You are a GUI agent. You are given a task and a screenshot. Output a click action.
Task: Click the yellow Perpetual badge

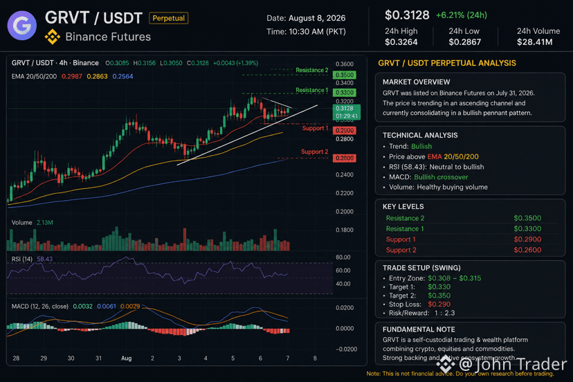click(168, 18)
